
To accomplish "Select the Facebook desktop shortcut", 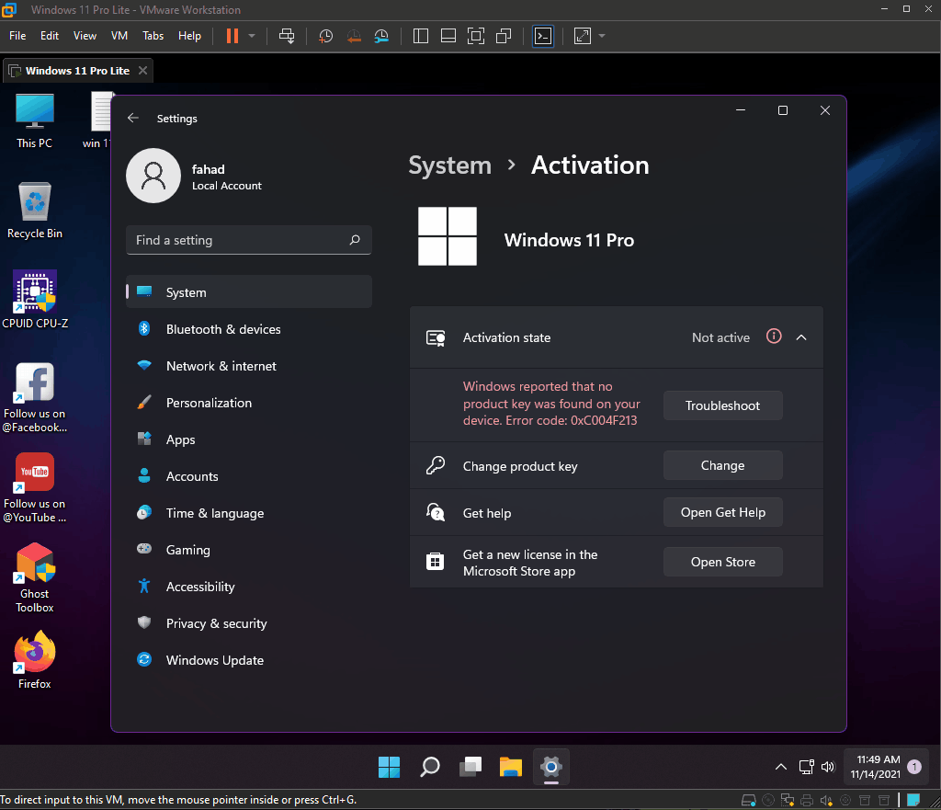I will tap(35, 397).
